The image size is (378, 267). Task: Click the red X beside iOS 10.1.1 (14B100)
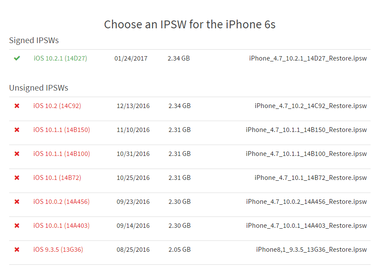pyautogui.click(x=17, y=154)
